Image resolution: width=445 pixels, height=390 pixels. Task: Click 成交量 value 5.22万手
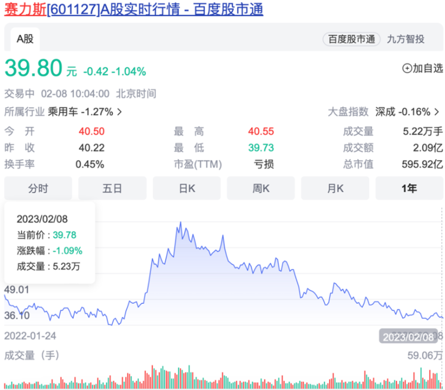pos(423,132)
